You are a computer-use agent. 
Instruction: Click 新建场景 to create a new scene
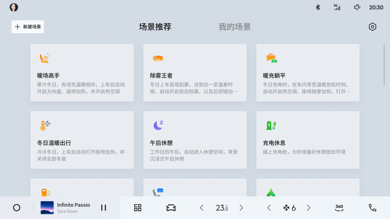(27, 27)
